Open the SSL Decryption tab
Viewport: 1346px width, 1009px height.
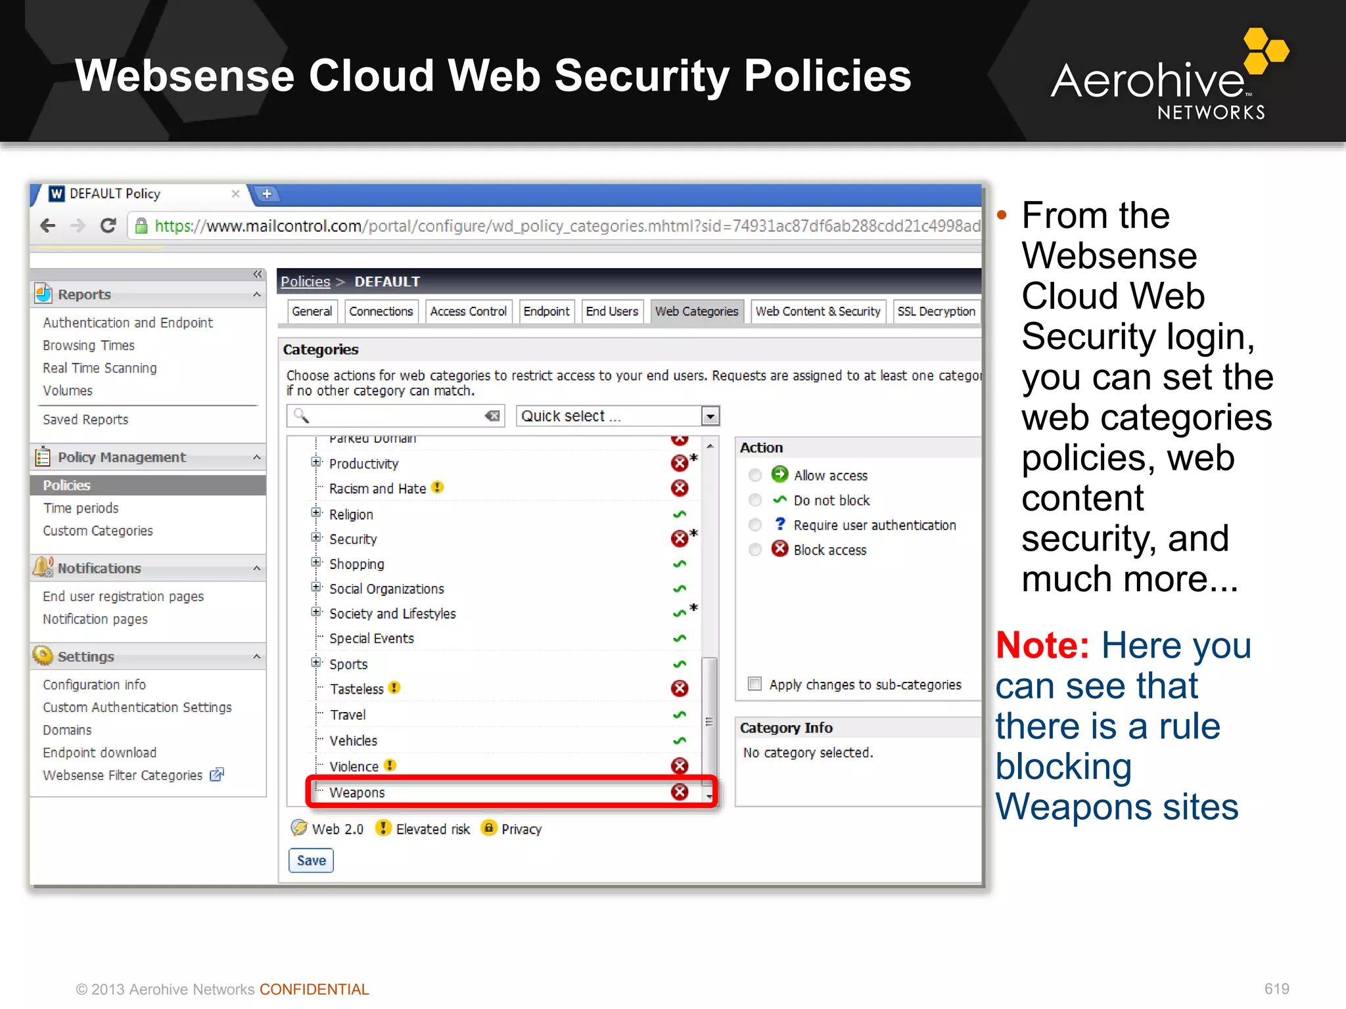point(937,311)
